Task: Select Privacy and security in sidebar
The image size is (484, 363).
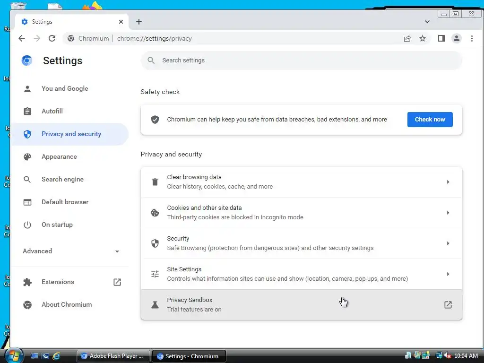Action: pyautogui.click(x=70, y=134)
